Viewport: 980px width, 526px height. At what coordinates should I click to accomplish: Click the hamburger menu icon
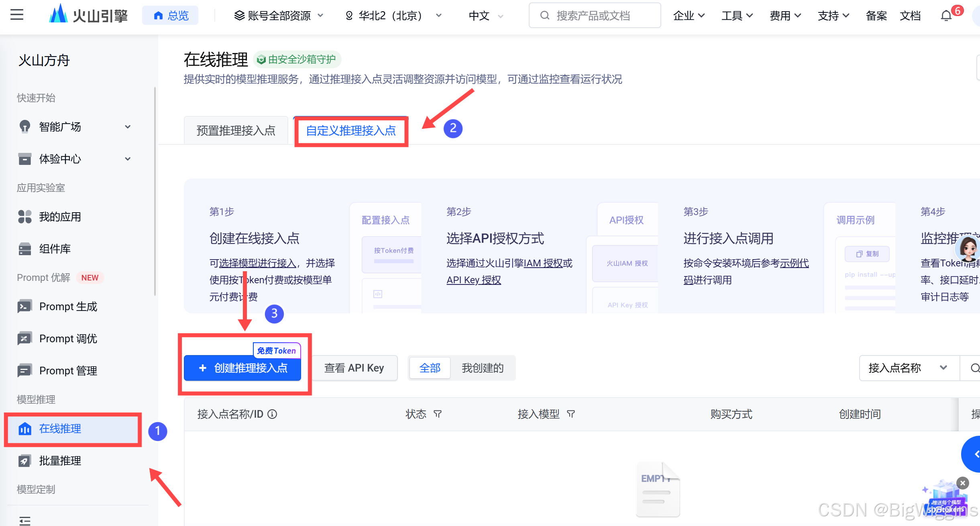tap(17, 15)
